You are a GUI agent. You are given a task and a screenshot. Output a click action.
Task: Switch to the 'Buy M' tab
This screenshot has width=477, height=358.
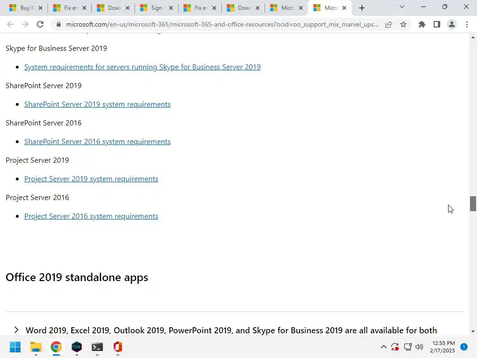(x=25, y=8)
